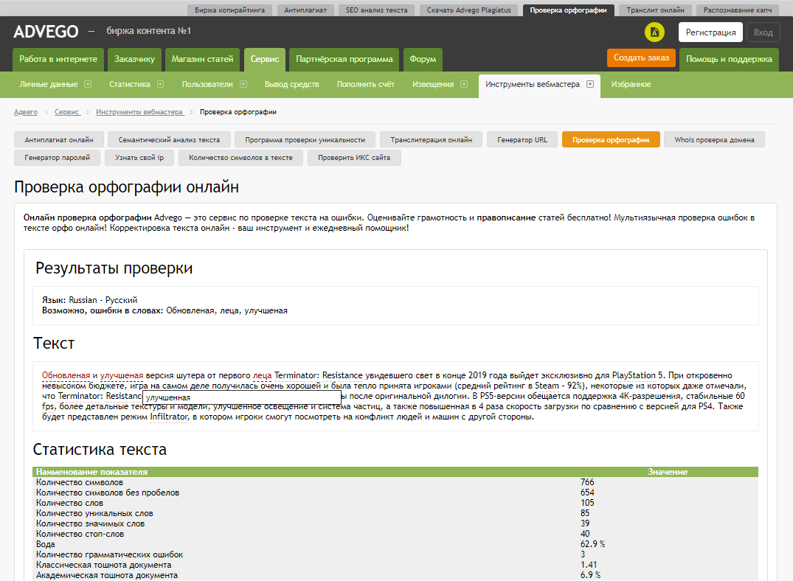Viewport: 793px width, 581px height.
Task: Click the yellow A profile icon
Action: (x=654, y=32)
